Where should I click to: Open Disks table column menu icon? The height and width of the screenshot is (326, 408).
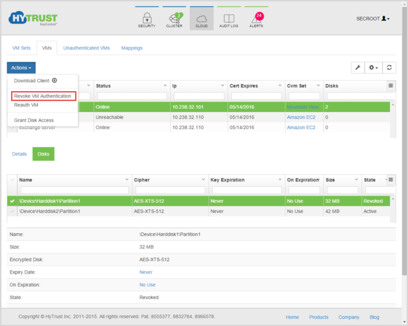tap(391, 180)
